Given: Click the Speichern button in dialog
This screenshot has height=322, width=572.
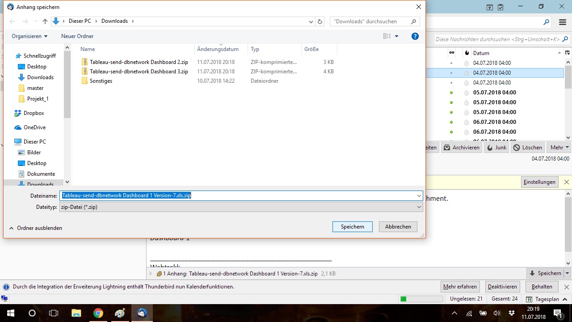Looking at the screenshot, I should tap(352, 227).
